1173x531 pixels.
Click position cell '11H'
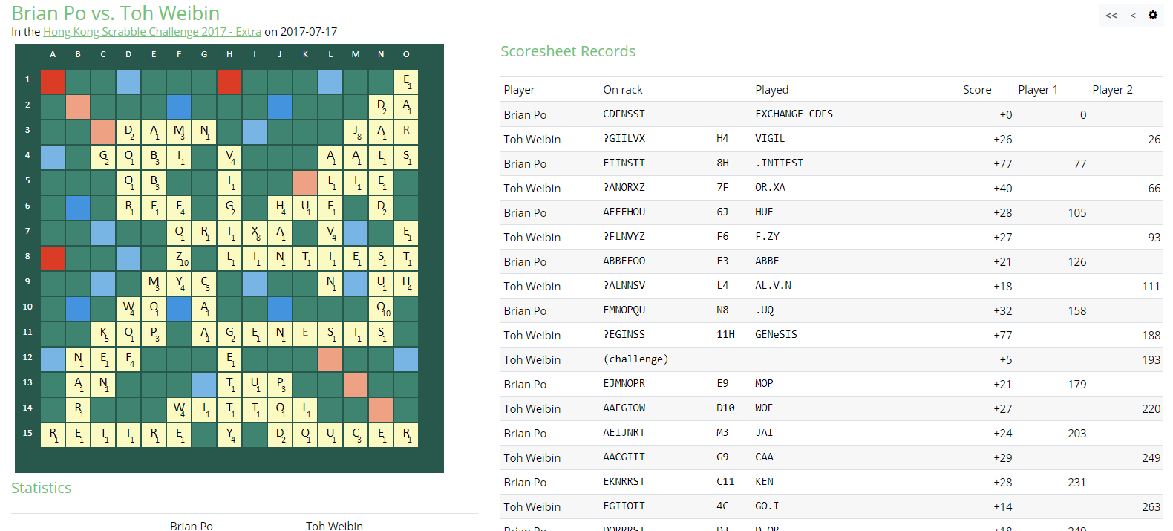725,334
